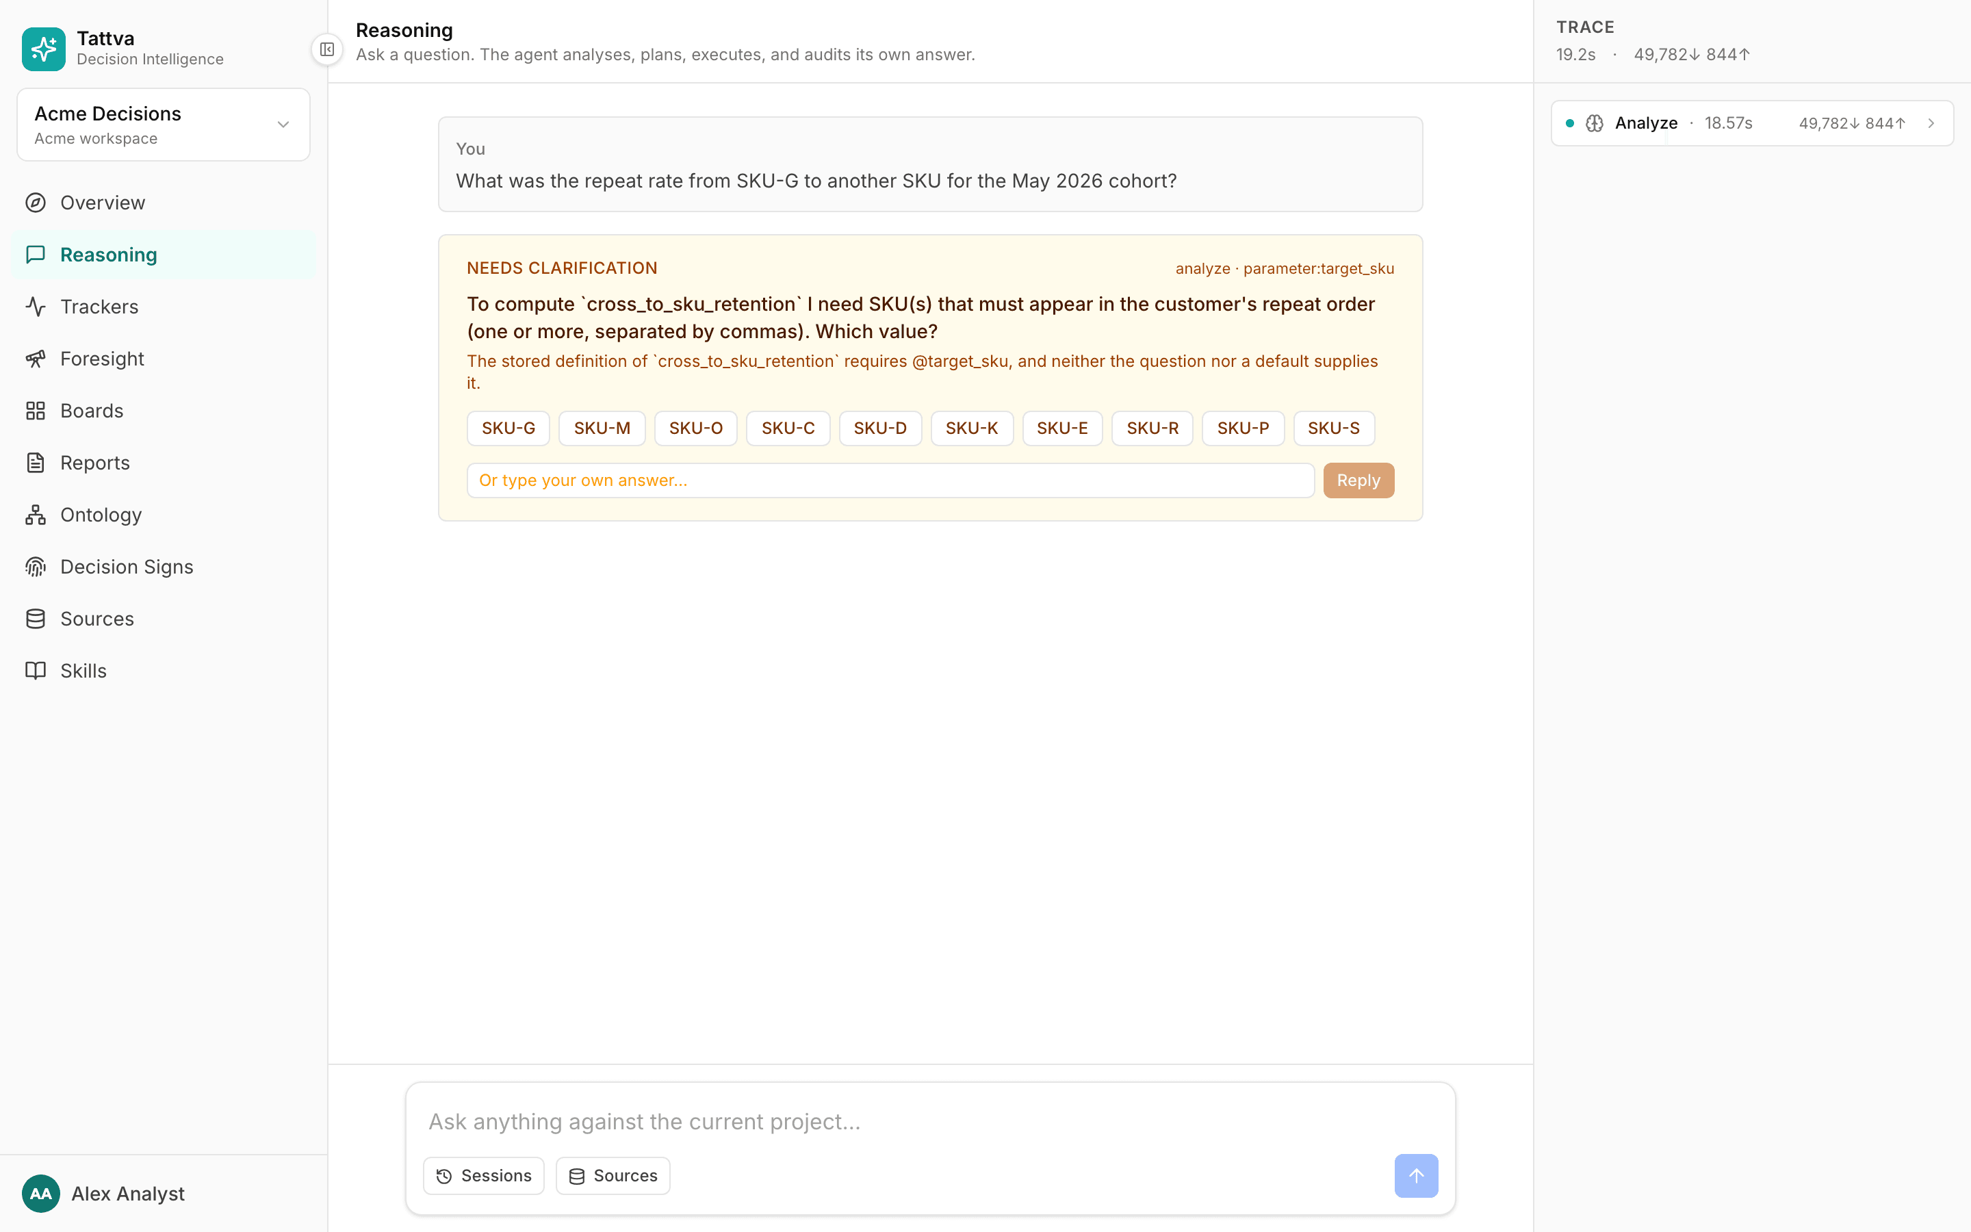Pick the SKU-P option

(x=1243, y=428)
